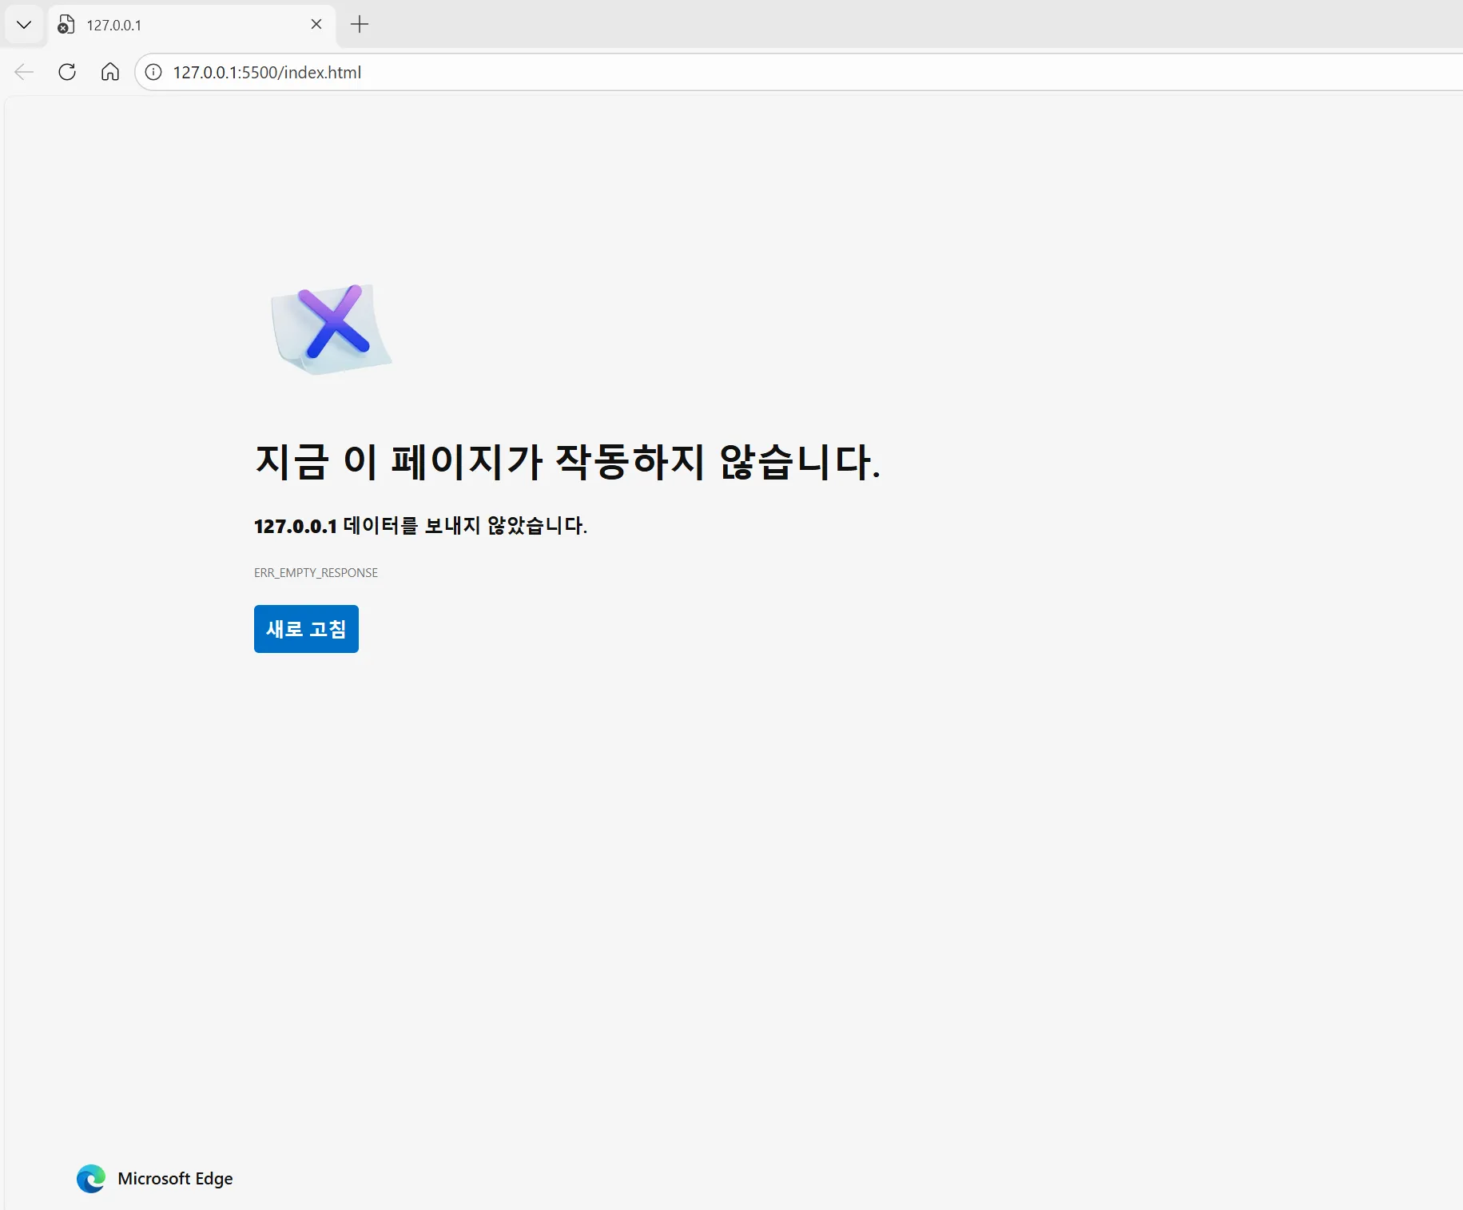The image size is (1463, 1210).
Task: Click the reload page icon
Action: coord(67,72)
